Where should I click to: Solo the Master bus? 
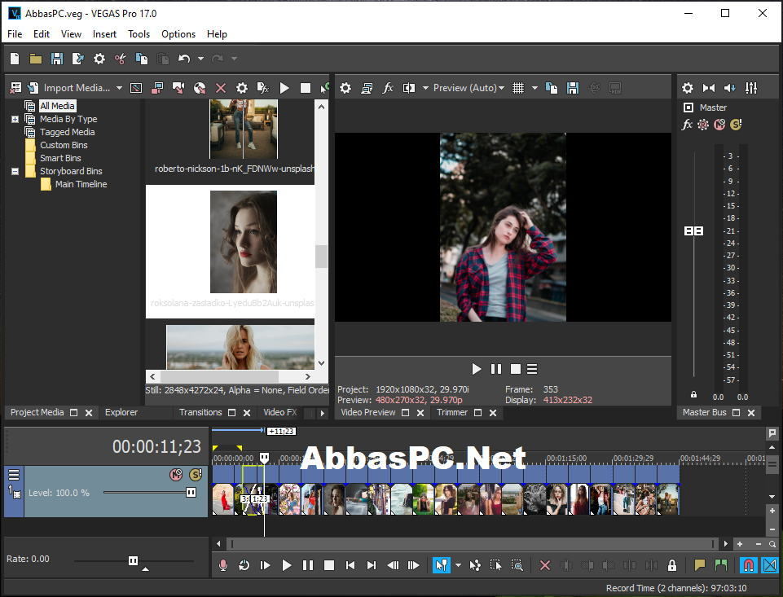pos(736,125)
